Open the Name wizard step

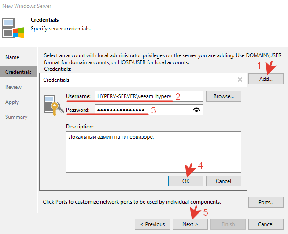coord(12,57)
